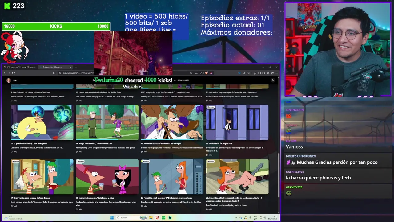Screen dimensions: 394x222
Task: Click the taskbar Buscar search box
Action: tap(131, 218)
